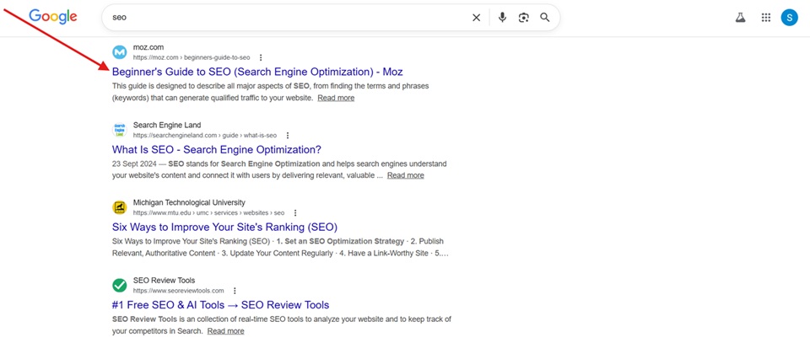This screenshot has height=343, width=810.
Task: Click the Search Engine Land site name
Action: point(167,126)
